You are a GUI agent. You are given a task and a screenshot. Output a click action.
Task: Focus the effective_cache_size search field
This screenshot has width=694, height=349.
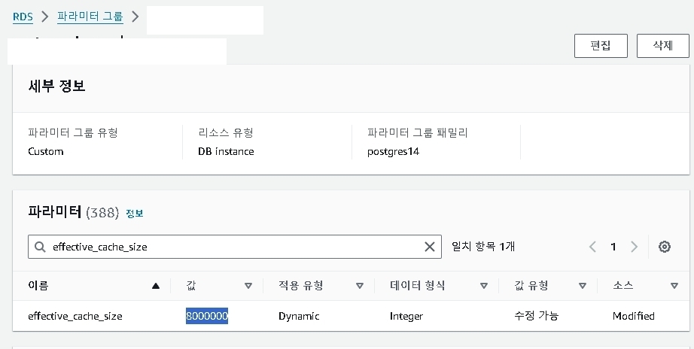[x=235, y=247]
